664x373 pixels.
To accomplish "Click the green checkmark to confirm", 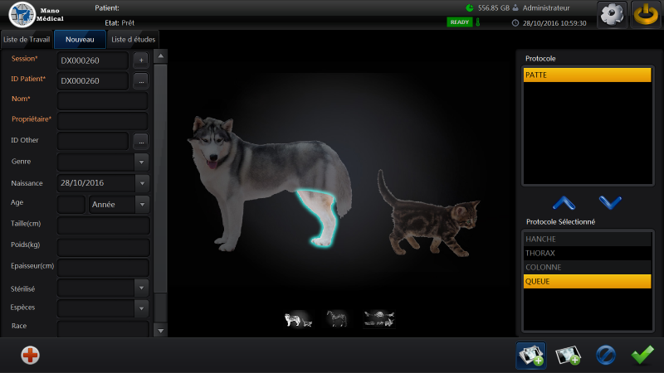I will (x=642, y=355).
